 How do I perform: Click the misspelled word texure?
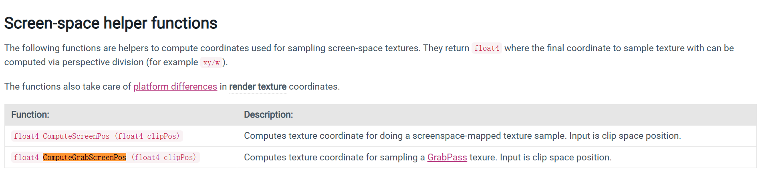[484, 157]
